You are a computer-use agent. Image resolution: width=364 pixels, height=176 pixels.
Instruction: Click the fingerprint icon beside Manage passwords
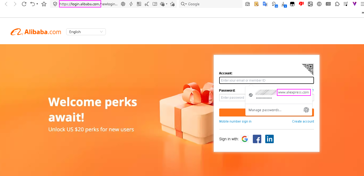[306, 110]
